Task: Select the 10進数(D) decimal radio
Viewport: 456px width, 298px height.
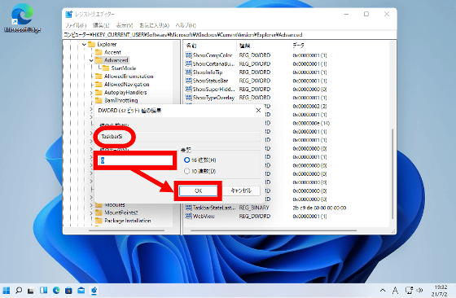Action: 186,171
